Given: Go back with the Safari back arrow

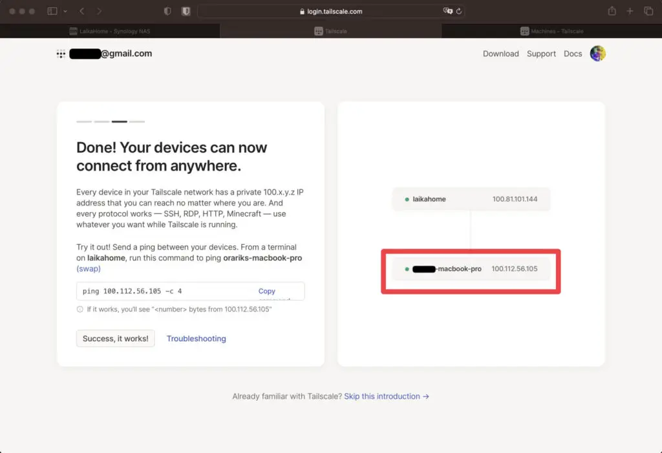Looking at the screenshot, I should coord(82,11).
